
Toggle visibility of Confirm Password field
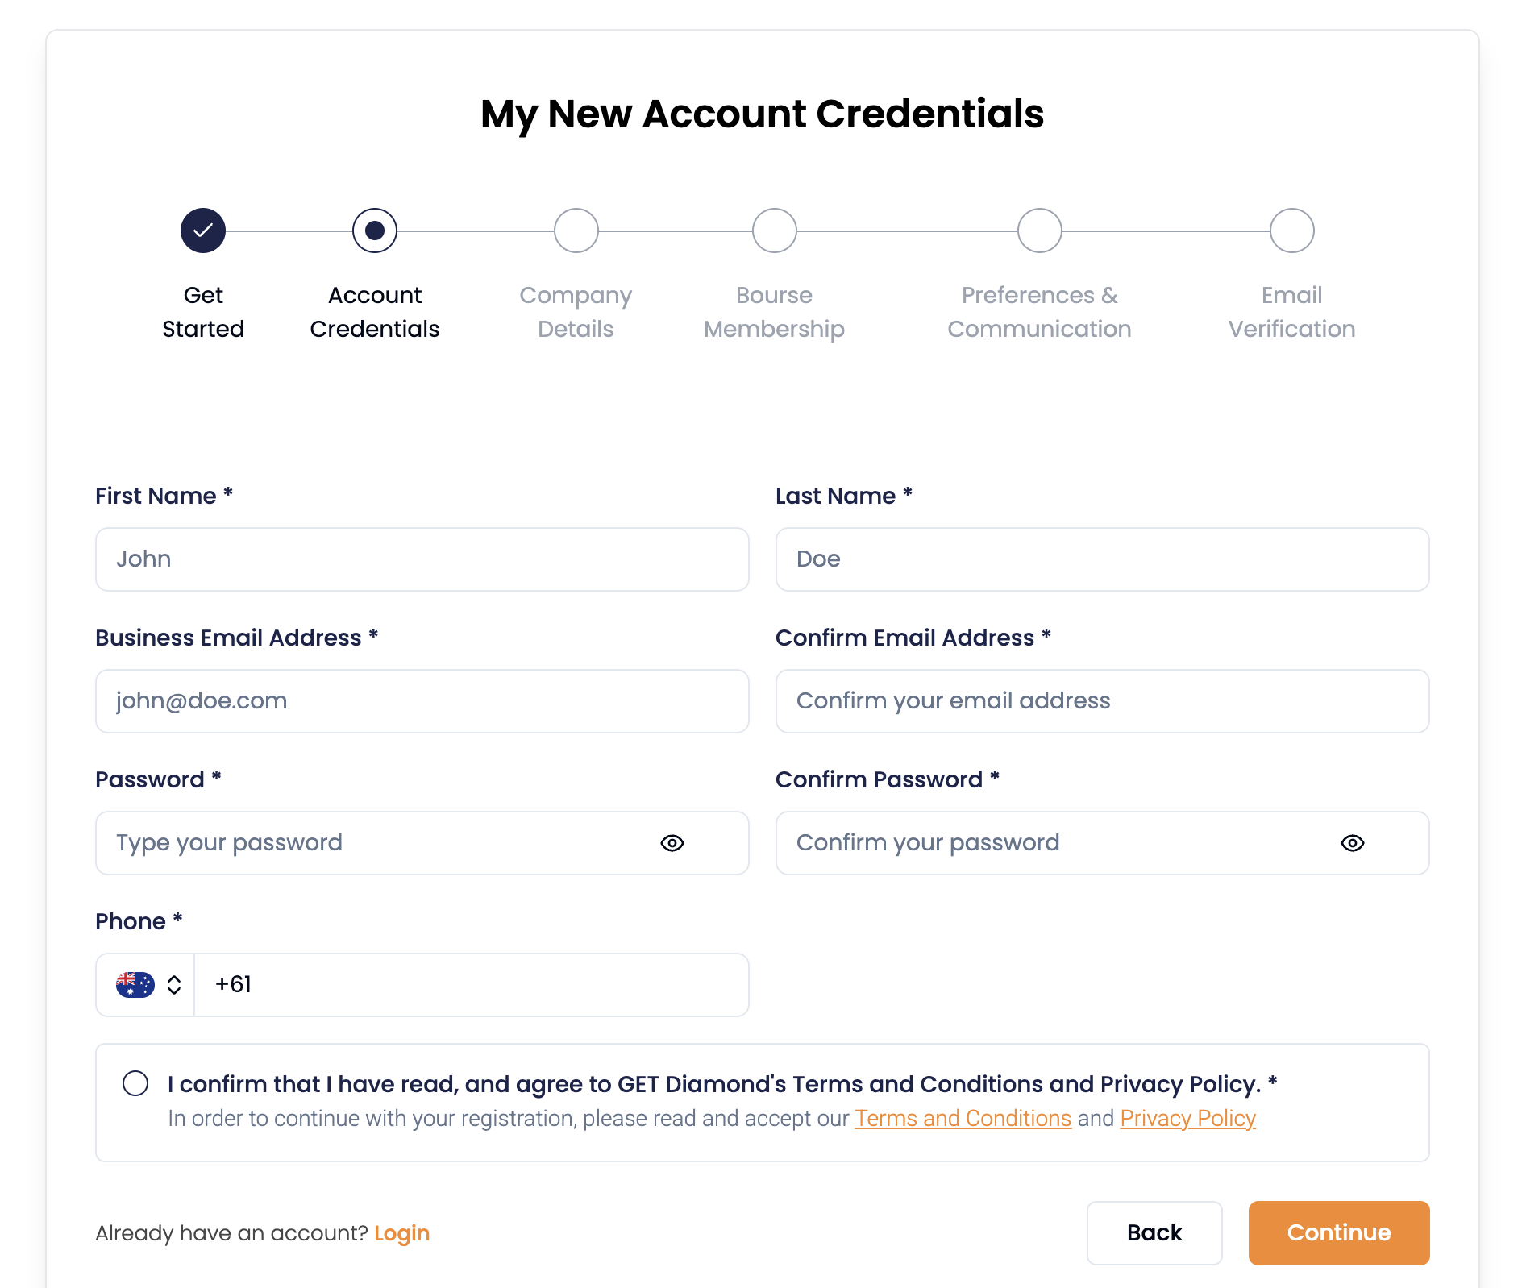pos(1353,843)
